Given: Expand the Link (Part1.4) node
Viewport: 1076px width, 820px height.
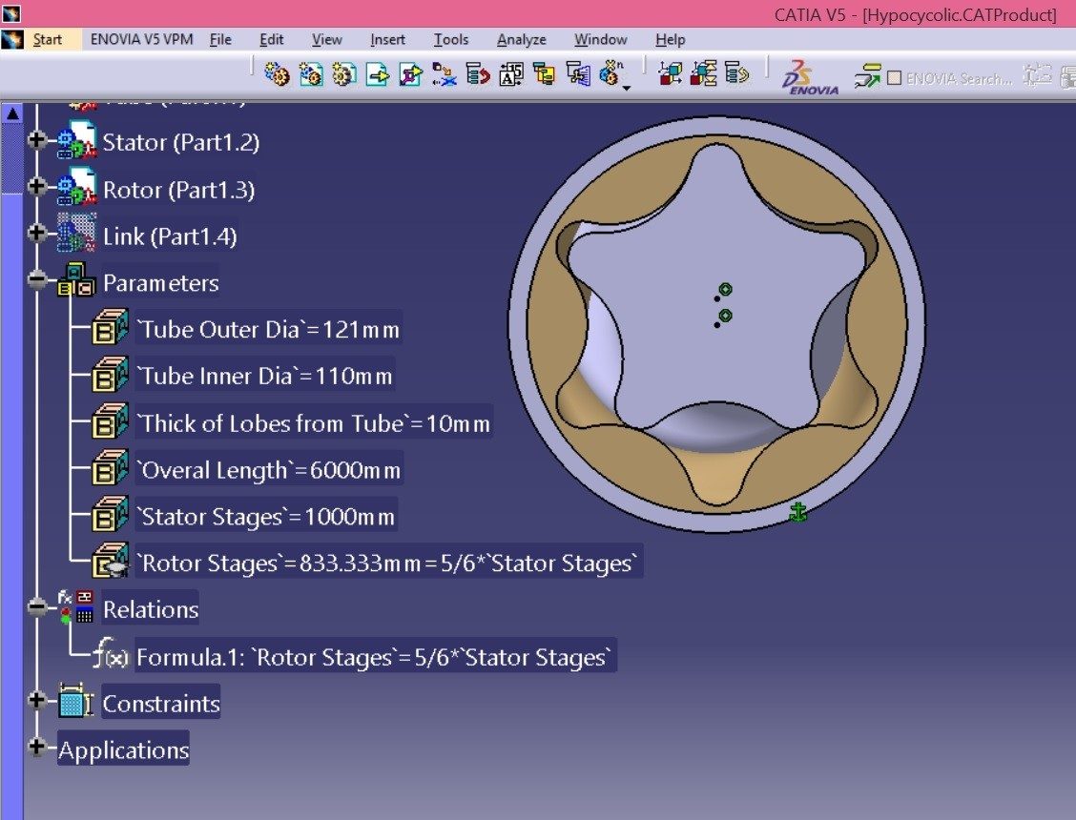Looking at the screenshot, I should 37,234.
